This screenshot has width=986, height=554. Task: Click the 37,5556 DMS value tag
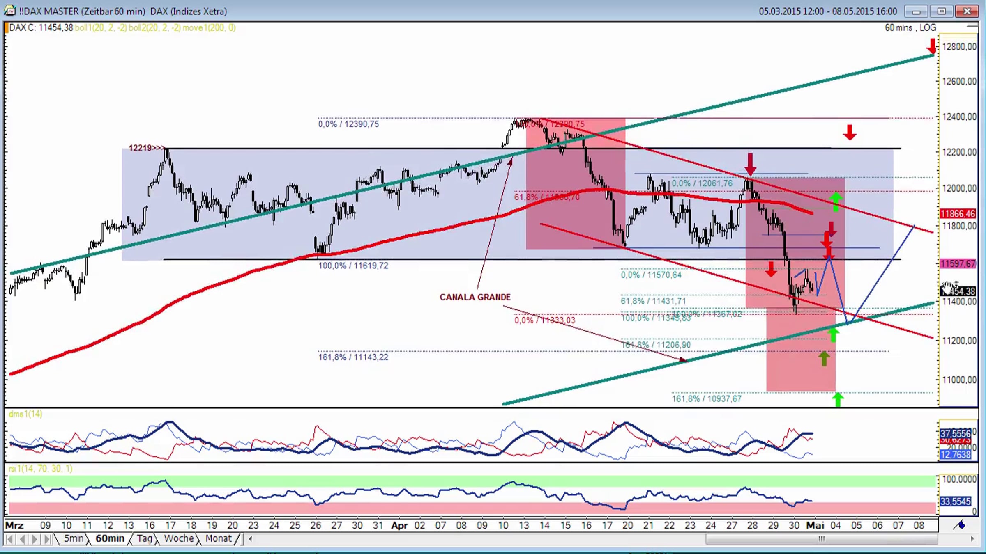pyautogui.click(x=955, y=434)
